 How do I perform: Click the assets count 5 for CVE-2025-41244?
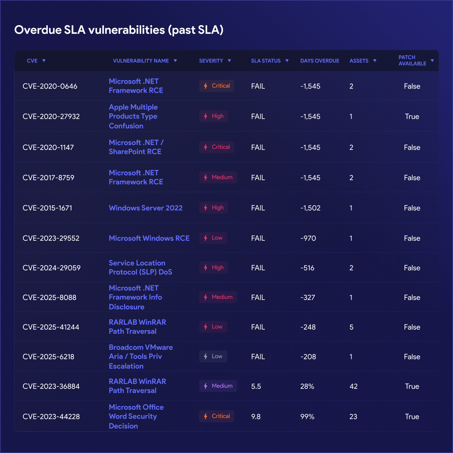point(351,327)
